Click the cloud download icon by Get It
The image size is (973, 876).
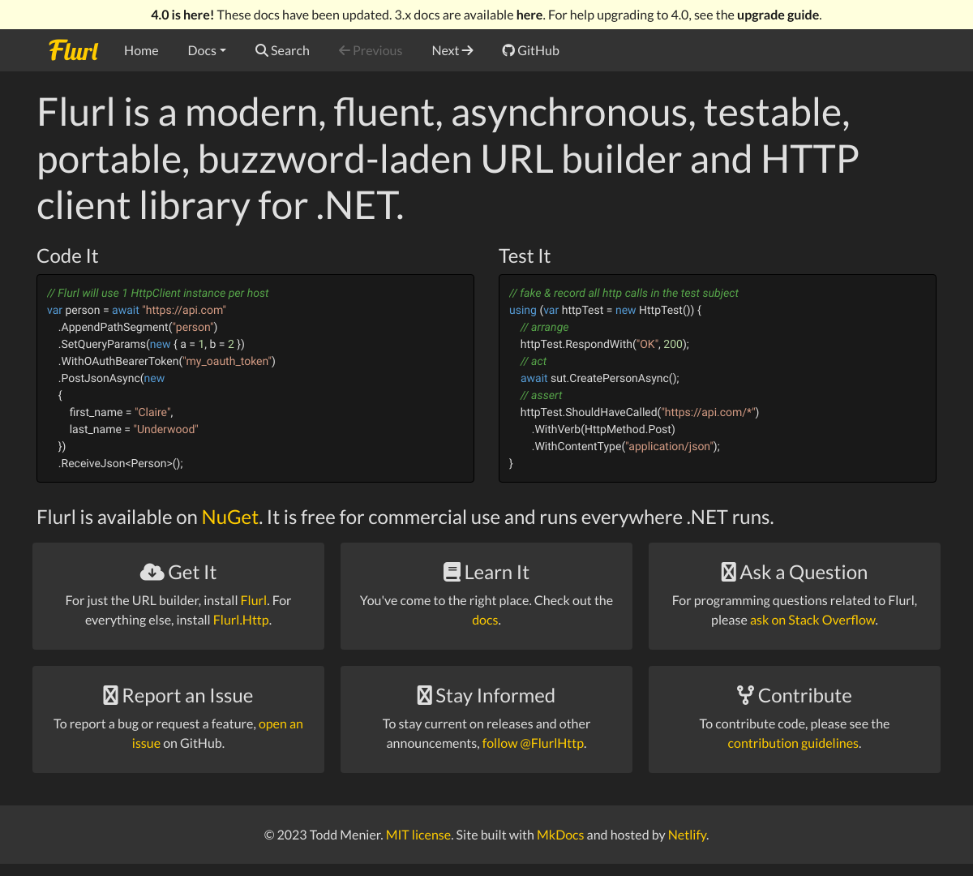pos(152,572)
